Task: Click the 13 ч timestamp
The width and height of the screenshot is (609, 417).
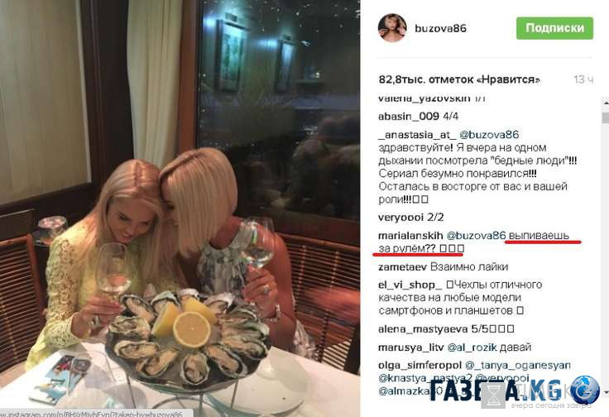Action: (x=583, y=79)
